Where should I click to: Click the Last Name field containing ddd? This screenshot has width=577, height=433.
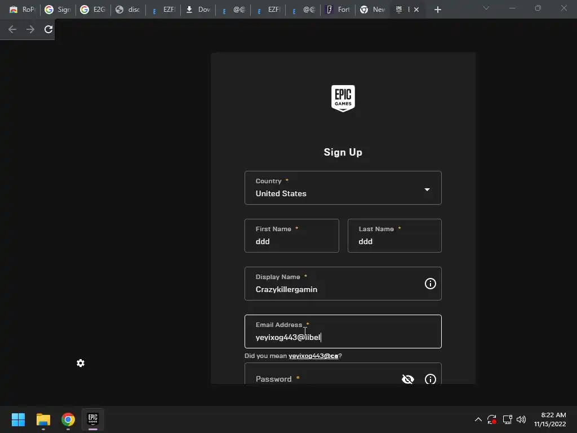coord(394,236)
